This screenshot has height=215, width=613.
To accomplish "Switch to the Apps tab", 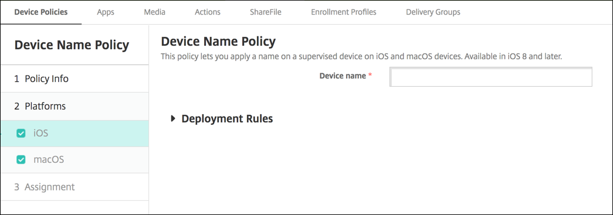I will [x=106, y=12].
